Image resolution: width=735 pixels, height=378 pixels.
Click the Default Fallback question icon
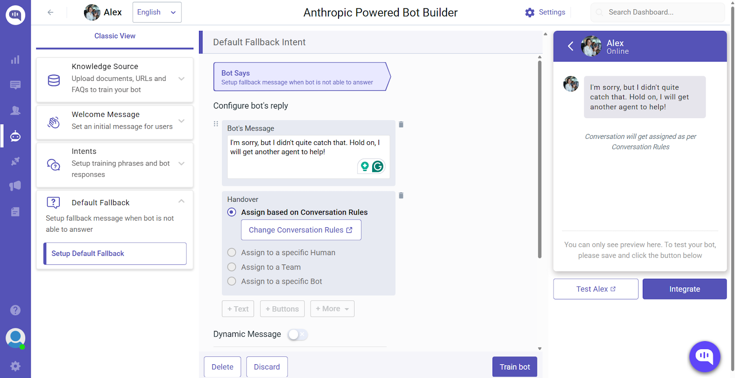coord(54,202)
